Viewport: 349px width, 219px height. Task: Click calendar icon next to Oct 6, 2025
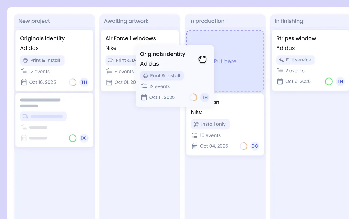click(280, 81)
